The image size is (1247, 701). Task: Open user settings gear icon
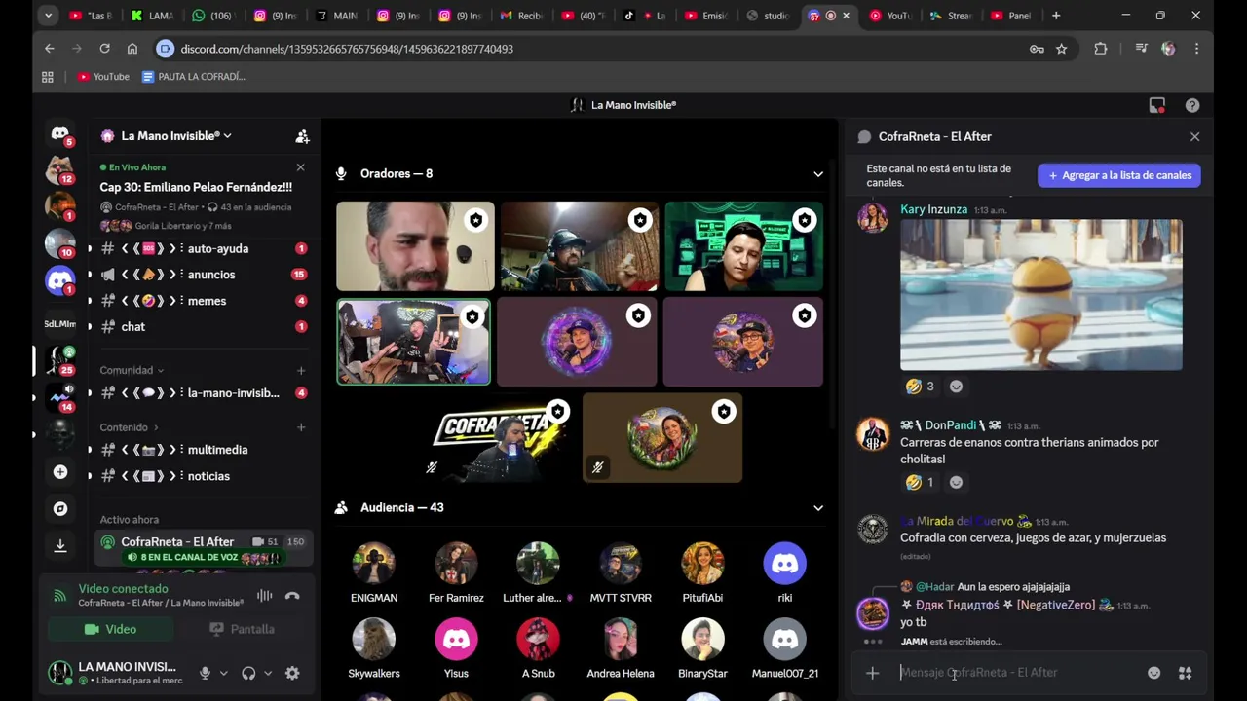[292, 673]
